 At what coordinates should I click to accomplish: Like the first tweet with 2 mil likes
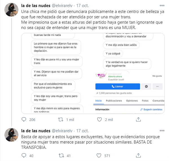(99, 120)
